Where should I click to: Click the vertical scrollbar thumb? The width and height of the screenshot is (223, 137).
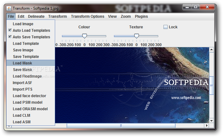211,85
